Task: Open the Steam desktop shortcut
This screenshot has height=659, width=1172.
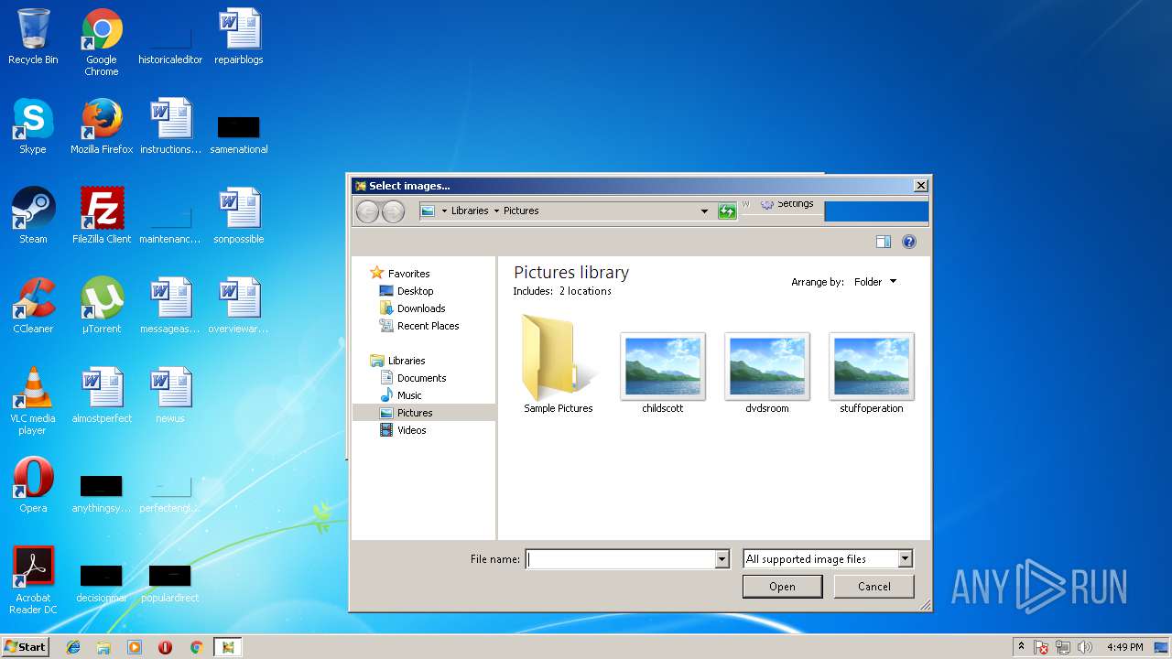Action: 33,216
